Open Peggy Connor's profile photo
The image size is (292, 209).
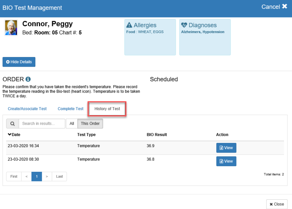point(11,28)
